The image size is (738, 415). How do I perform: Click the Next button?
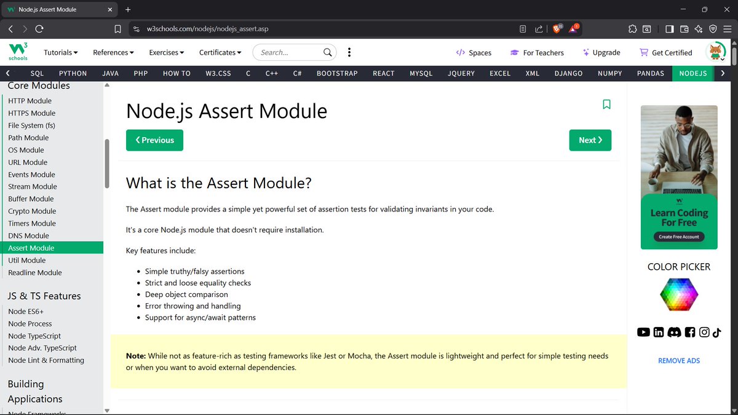coord(590,140)
